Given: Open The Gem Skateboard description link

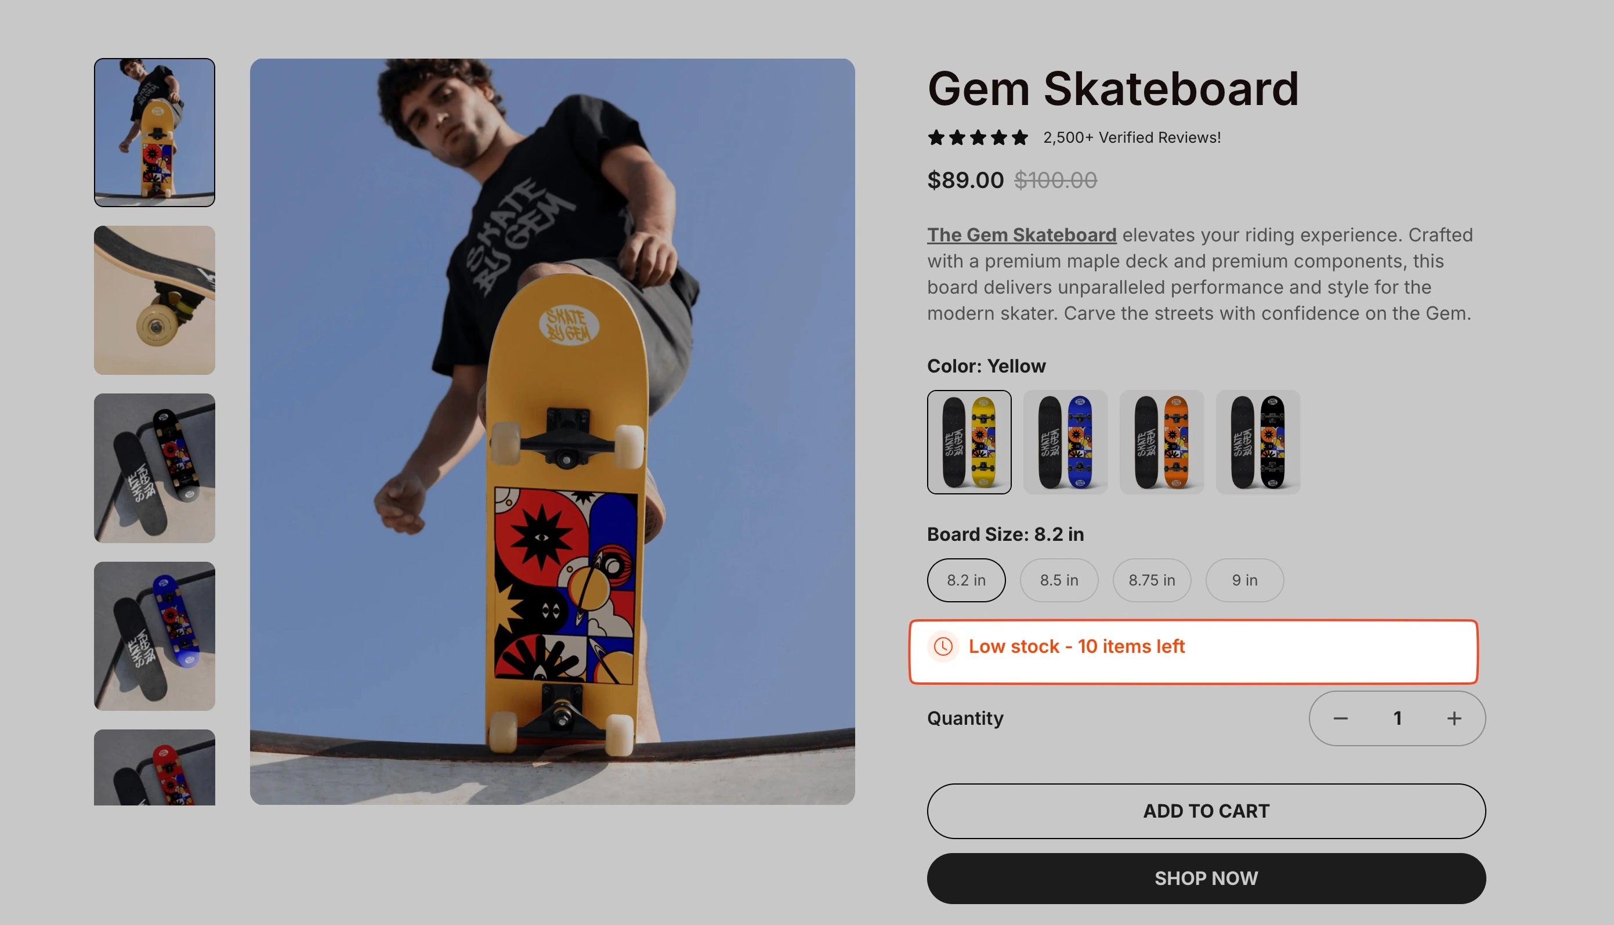Looking at the screenshot, I should click(x=1022, y=235).
